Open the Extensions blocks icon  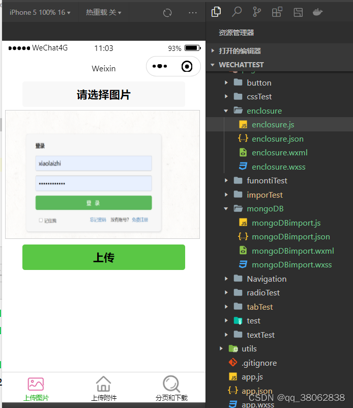(277, 12)
